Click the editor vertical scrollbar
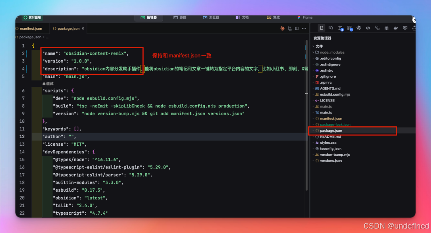This screenshot has height=233, width=431. [x=306, y=115]
